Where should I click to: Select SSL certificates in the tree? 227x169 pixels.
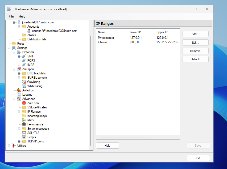click(37, 107)
